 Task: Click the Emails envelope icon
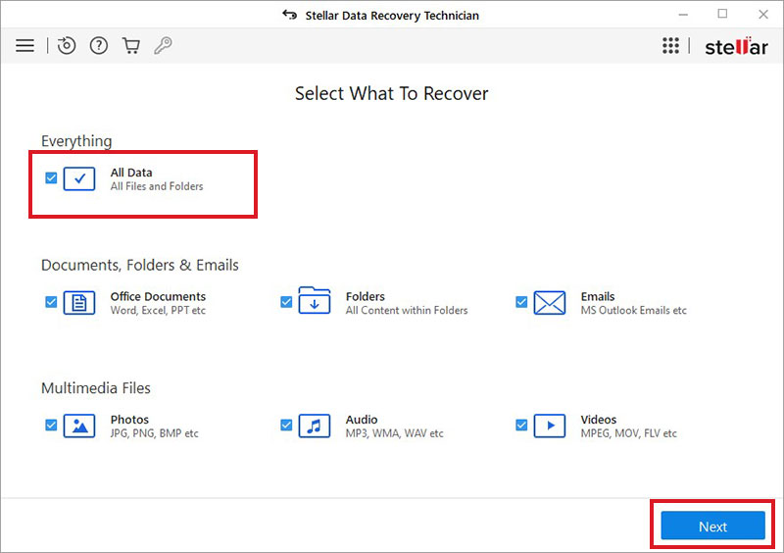tap(550, 303)
